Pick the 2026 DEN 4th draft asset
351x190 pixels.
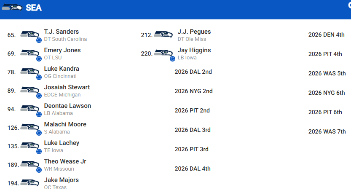tap(327, 35)
